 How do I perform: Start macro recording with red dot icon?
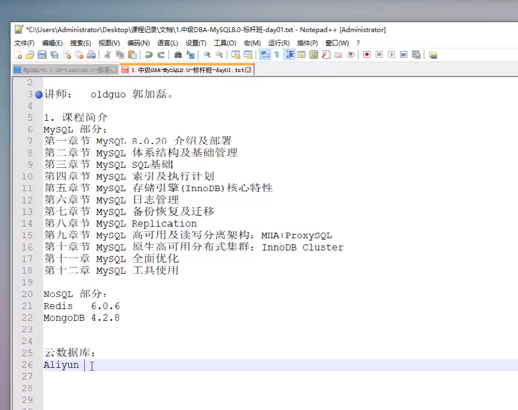point(367,55)
